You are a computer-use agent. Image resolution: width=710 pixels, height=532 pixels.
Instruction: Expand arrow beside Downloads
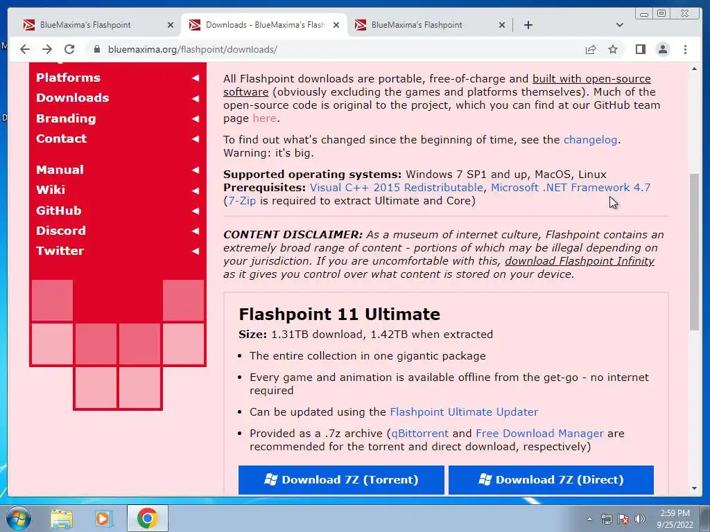(x=196, y=98)
